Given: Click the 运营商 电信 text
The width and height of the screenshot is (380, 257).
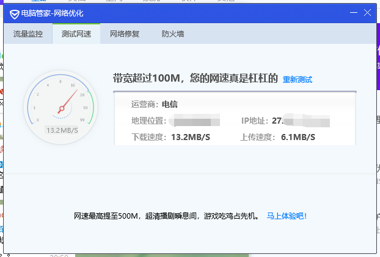Looking at the screenshot, I should [x=155, y=104].
